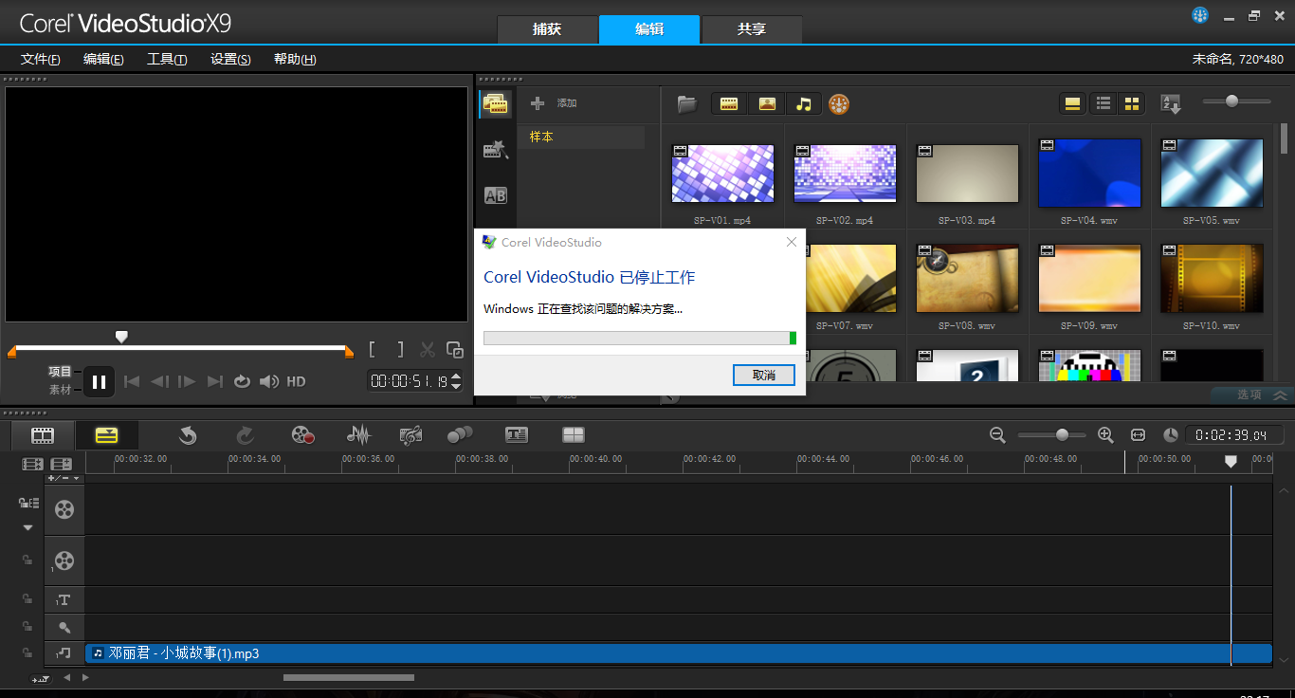
Task: Click the sort library clips icon
Action: [1171, 104]
